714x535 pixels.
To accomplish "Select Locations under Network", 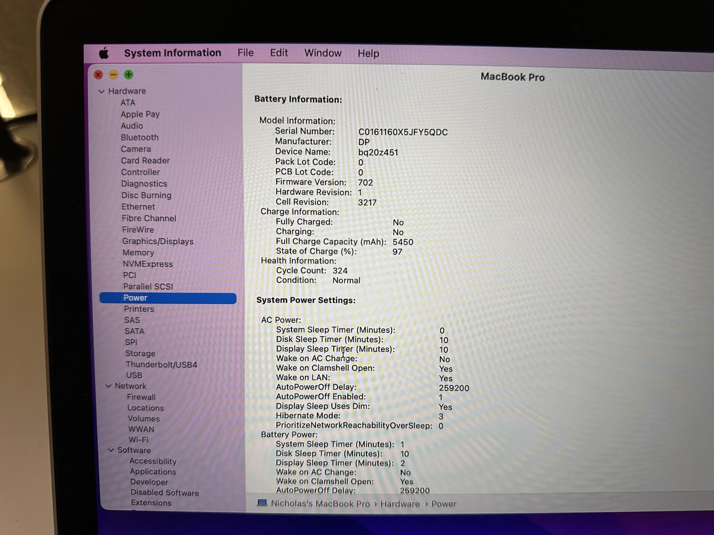I will click(145, 408).
